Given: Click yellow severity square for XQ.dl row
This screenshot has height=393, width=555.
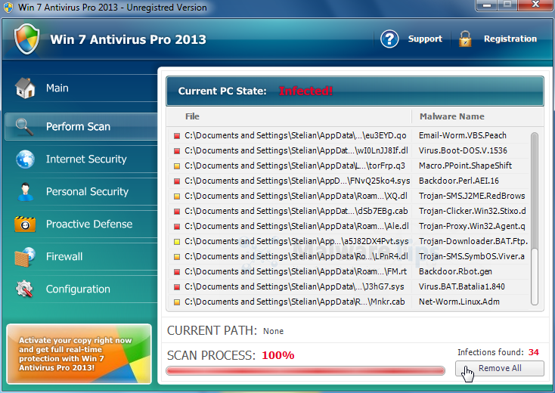Looking at the screenshot, I should coord(177,196).
